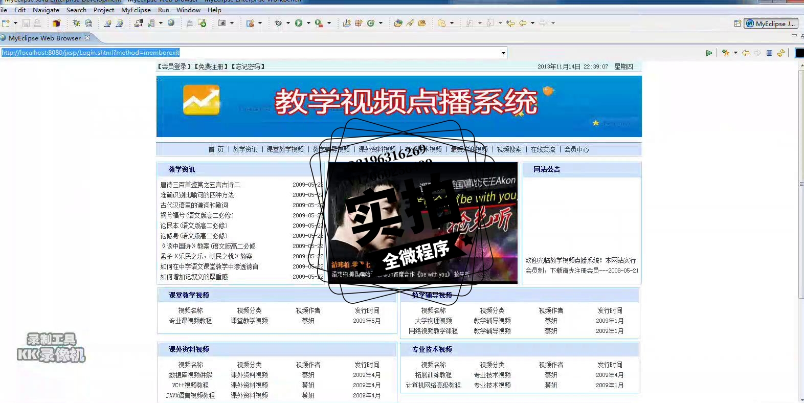The image size is (804, 403).
Task: Click the globe Open Web Browser icon
Action: pyautogui.click(x=171, y=23)
